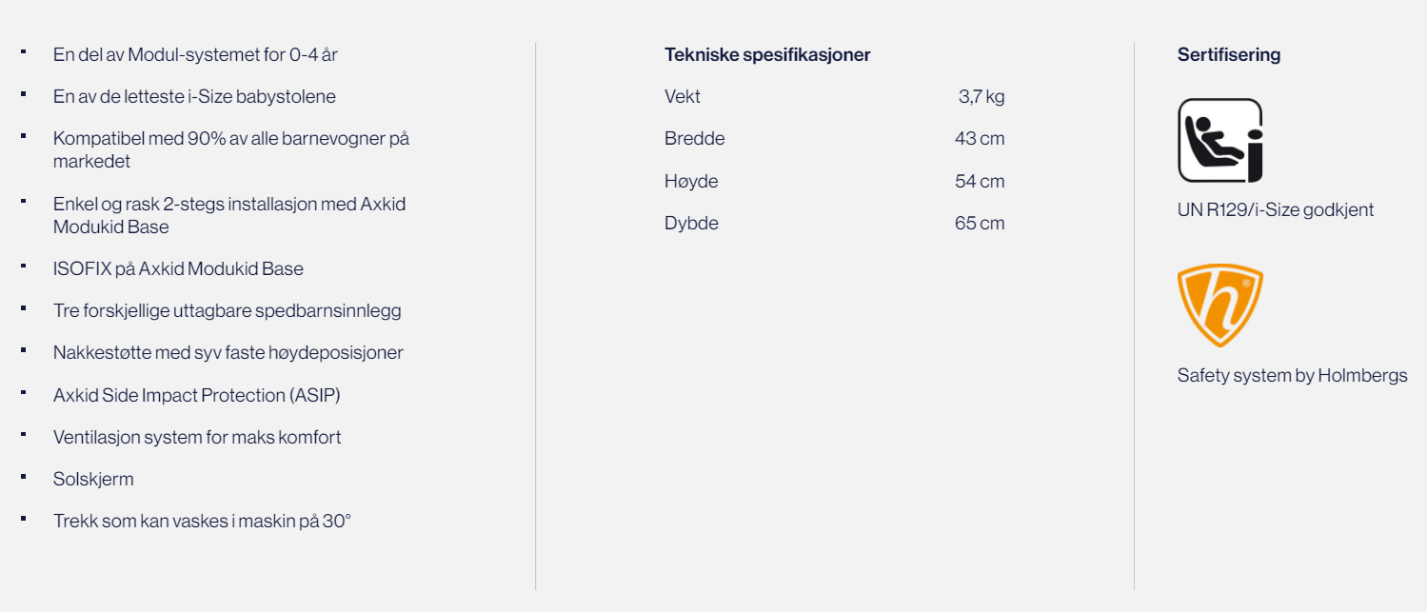Click the 'Tekniske spesifikasjoner' heading
The height and width of the screenshot is (612, 1427).
pos(767,54)
